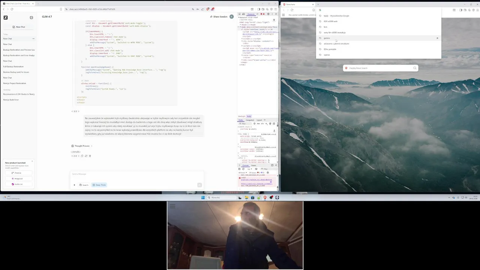Click the Z.ai logo in sidebar
Screen dimensions: 480x270
5,17
